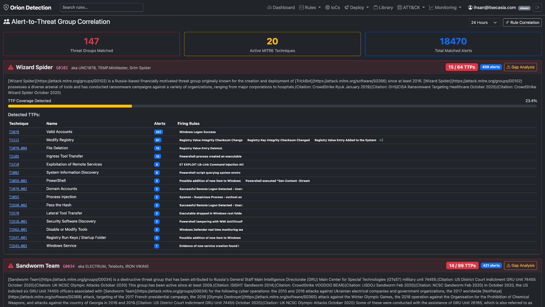545x307 pixels.
Task: Click Registry Key Integrity Checksum Changed rule
Action: click(279, 140)
